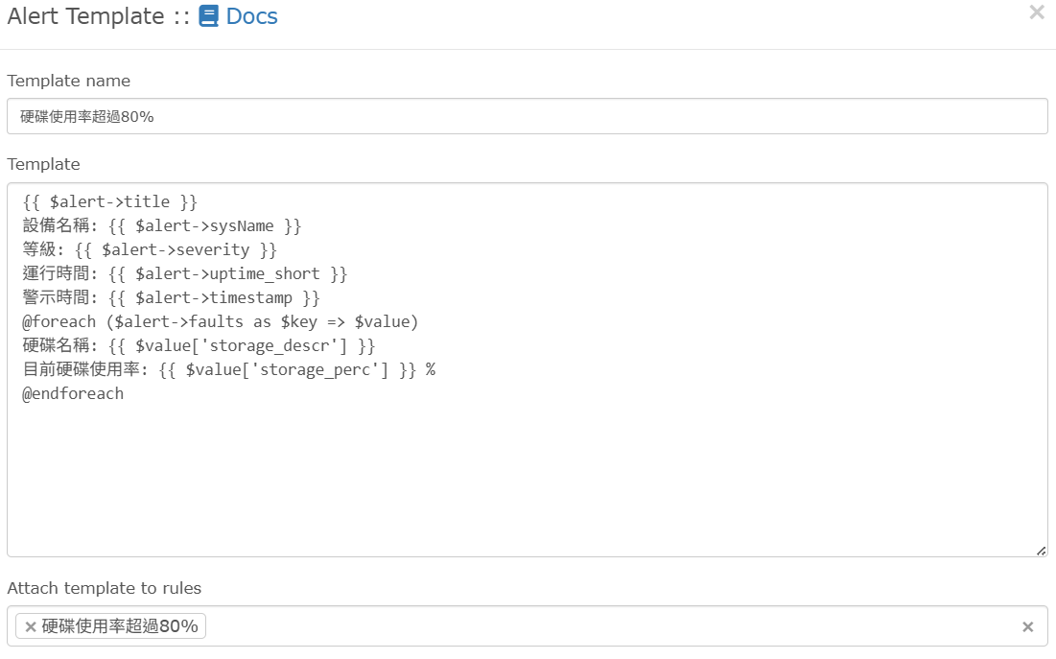Click the 目前硬碟使用率 storage_perc line
The width and height of the screenshot is (1056, 659).
(228, 369)
